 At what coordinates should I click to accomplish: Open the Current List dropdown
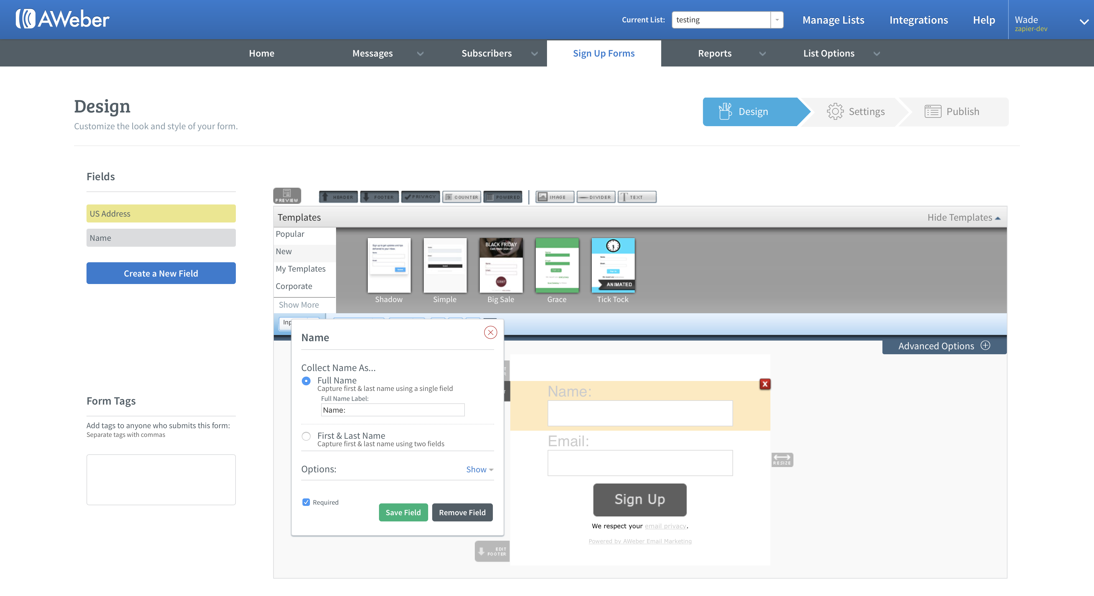tap(777, 20)
